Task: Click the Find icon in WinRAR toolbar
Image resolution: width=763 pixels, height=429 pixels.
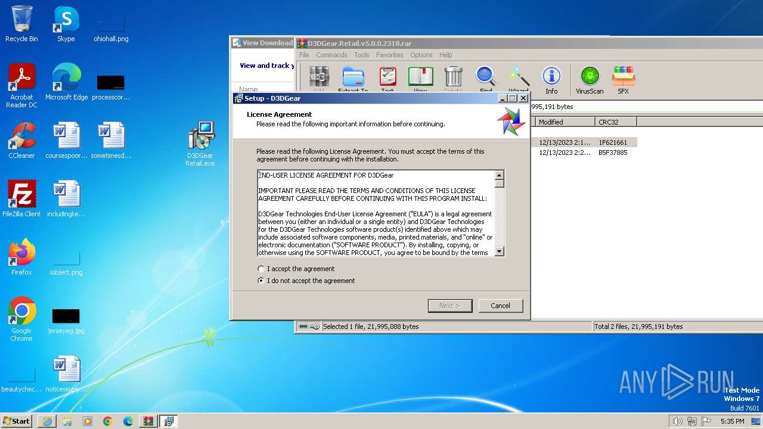Action: (486, 79)
